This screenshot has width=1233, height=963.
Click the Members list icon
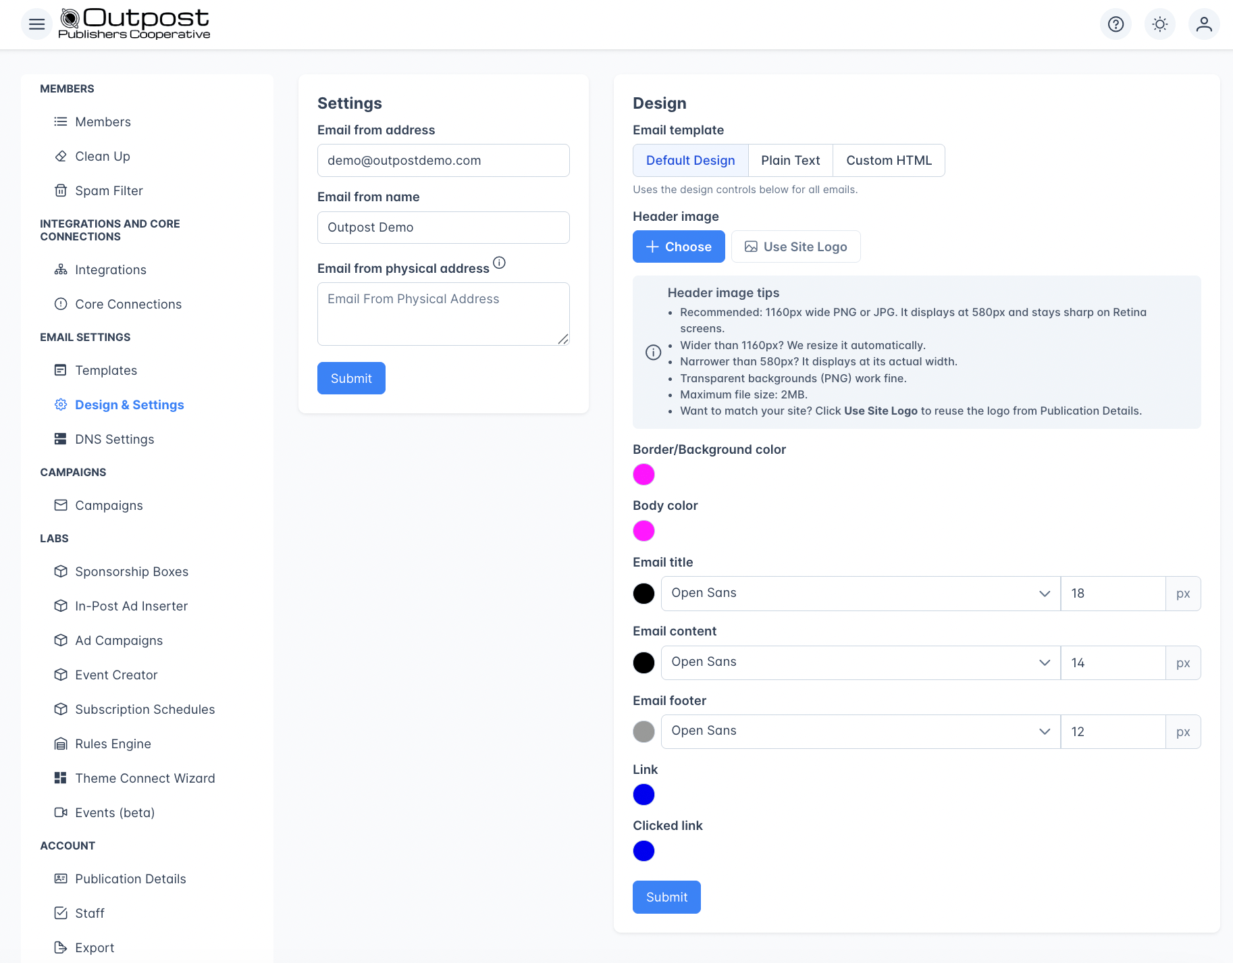click(61, 122)
